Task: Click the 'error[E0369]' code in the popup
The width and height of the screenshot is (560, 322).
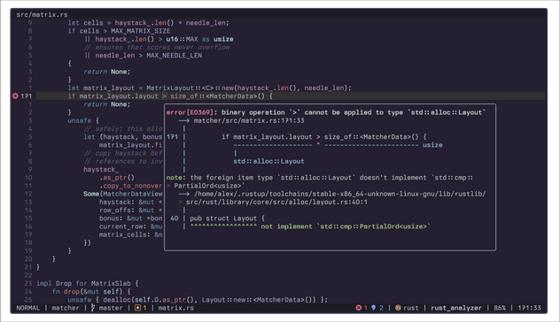Action: tap(190, 112)
